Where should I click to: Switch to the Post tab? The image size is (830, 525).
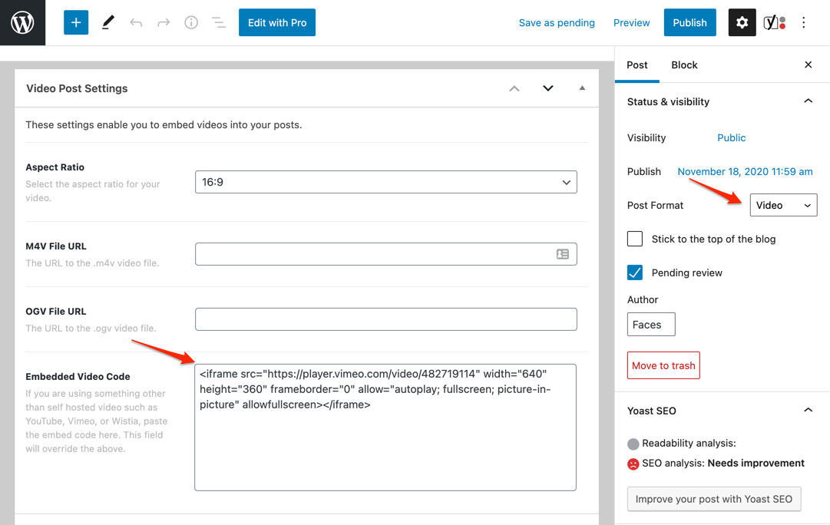tap(637, 64)
